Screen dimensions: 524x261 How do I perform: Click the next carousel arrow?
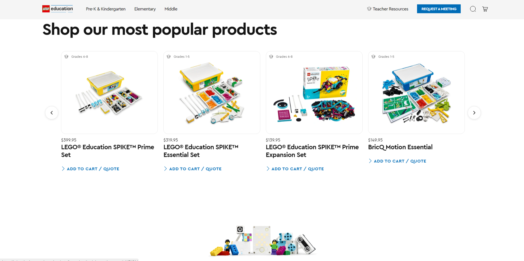tap(474, 113)
